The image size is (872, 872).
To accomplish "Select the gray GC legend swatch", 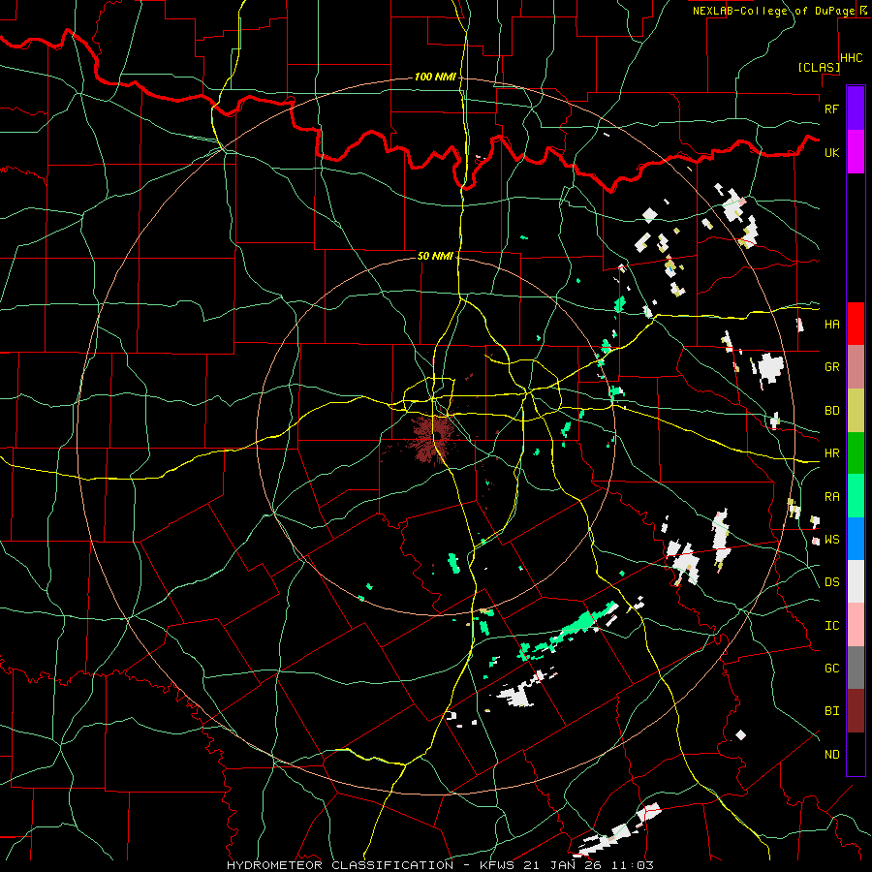I will pyautogui.click(x=856, y=668).
